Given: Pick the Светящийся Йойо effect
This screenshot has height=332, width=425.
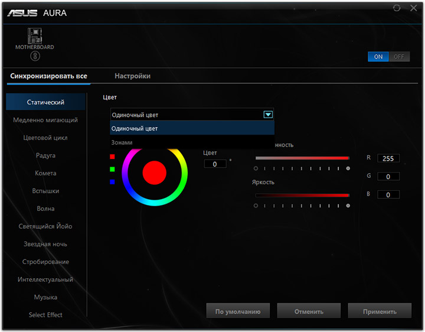Looking at the screenshot, I should tap(45, 226).
